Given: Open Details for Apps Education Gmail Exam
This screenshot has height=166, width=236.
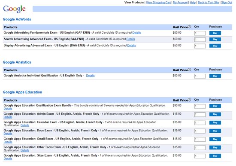Looking at the screenshot, I should tap(8, 142).
